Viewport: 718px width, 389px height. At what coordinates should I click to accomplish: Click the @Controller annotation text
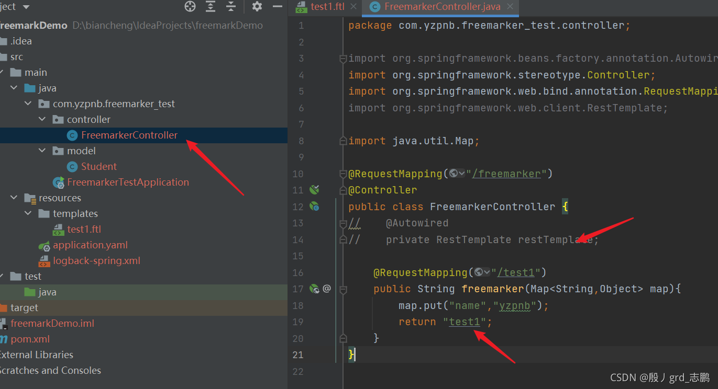[383, 190]
